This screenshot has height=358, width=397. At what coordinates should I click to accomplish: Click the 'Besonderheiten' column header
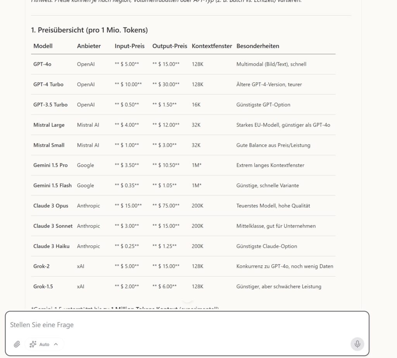(x=258, y=46)
